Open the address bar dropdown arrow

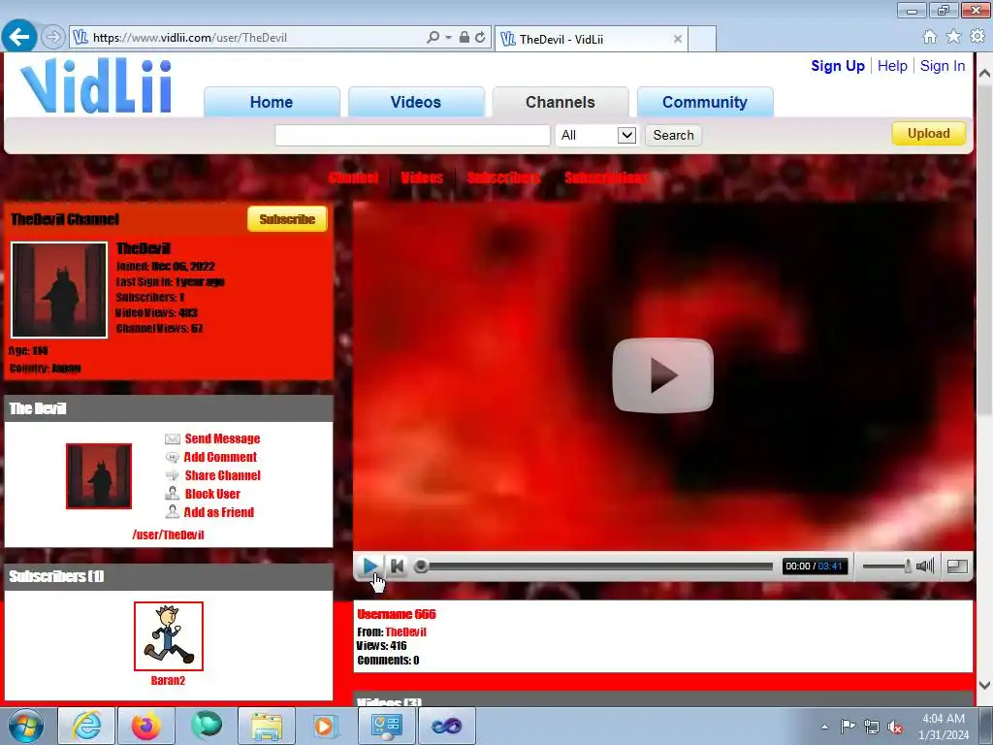[x=448, y=38]
